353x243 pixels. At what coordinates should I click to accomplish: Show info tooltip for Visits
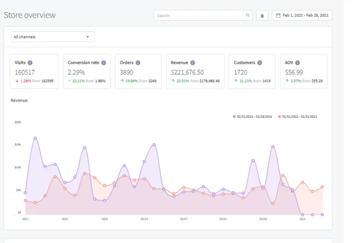click(30, 63)
